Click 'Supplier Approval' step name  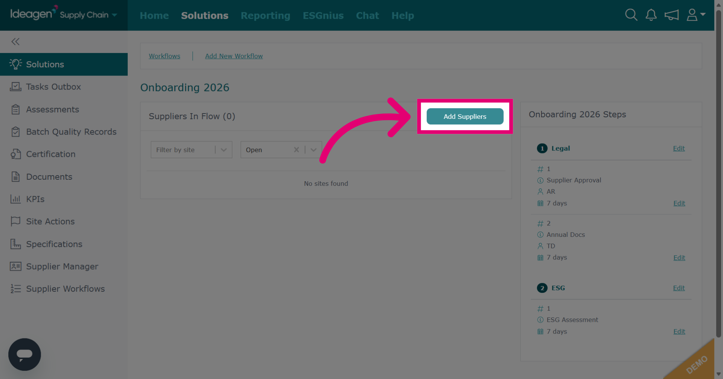(574, 180)
